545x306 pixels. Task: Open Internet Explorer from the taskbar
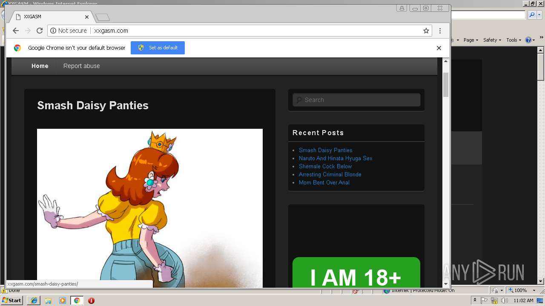(34, 300)
